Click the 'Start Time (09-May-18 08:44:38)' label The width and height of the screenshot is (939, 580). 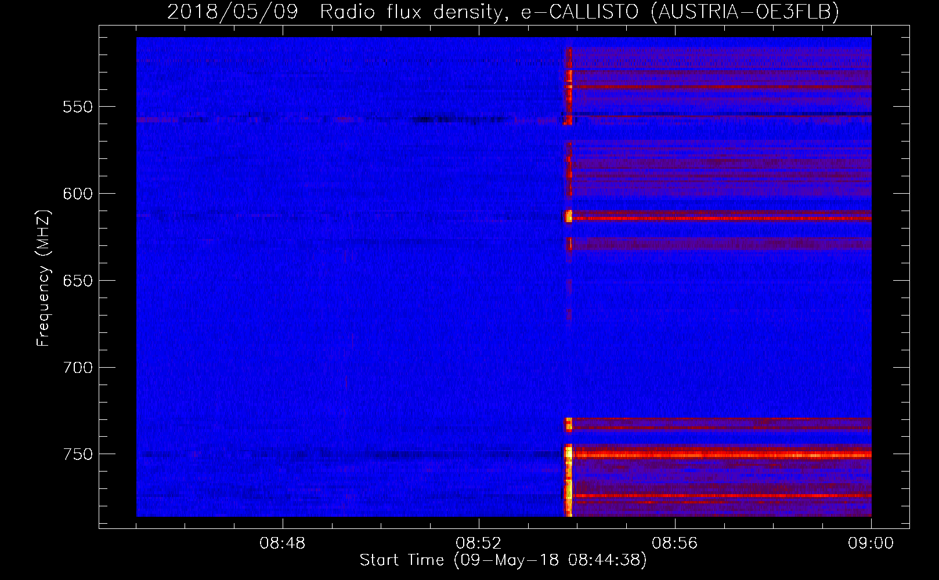tap(503, 560)
